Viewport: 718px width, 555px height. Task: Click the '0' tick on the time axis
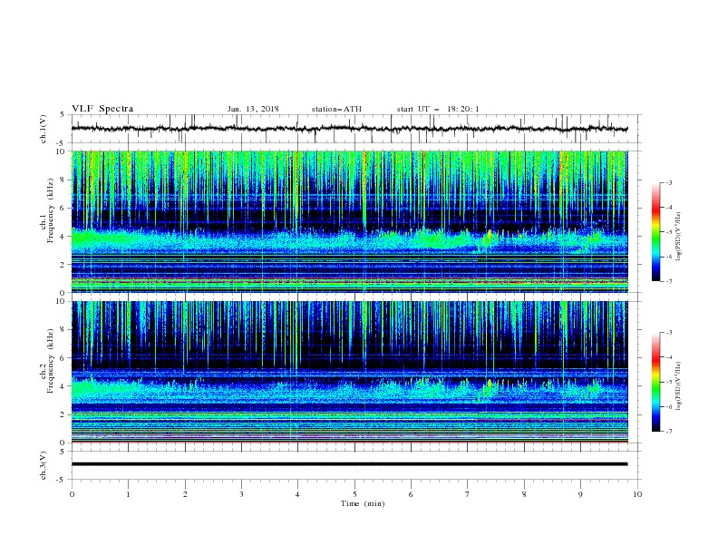pyautogui.click(x=72, y=494)
